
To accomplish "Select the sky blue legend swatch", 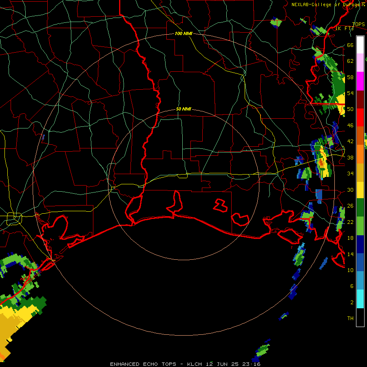I will pos(360,281).
